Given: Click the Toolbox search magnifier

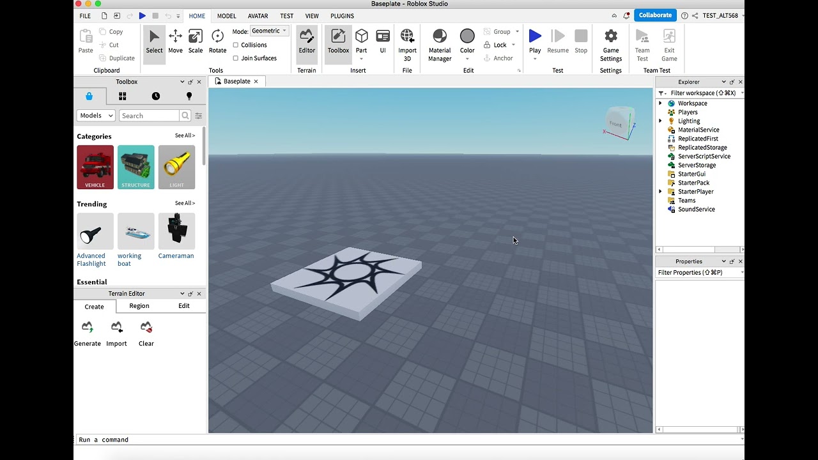Looking at the screenshot, I should [185, 116].
